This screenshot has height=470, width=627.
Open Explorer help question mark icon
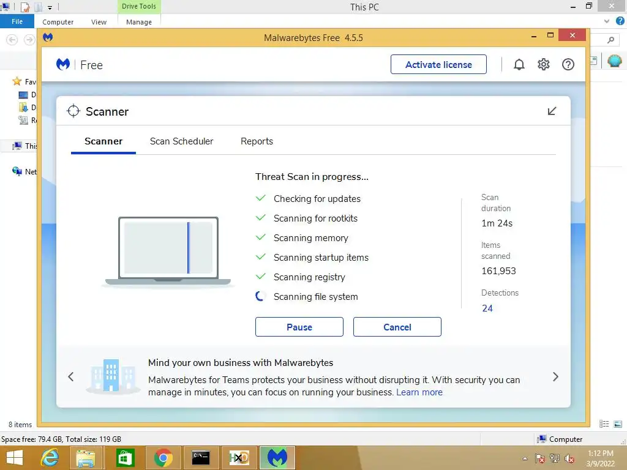click(620, 21)
